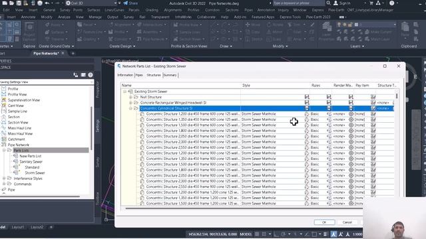Expand Concrete Rectangular Winged Headwall node
The height and width of the screenshot is (239, 426).
click(130, 103)
